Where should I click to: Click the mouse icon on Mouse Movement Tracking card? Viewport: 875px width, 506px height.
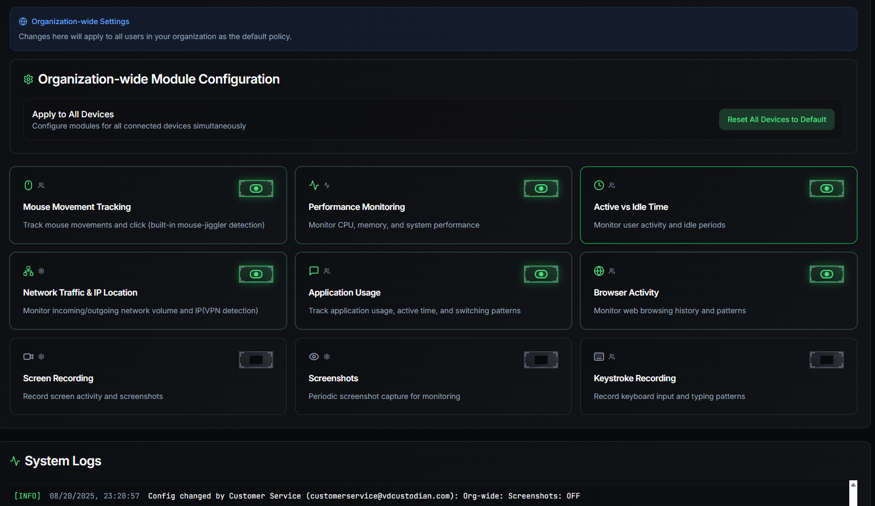[x=28, y=185]
